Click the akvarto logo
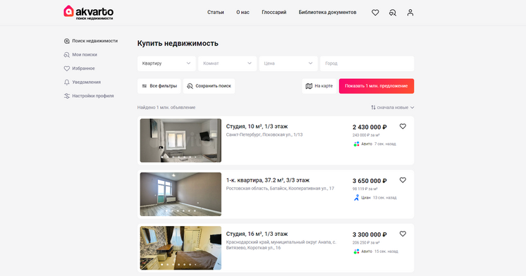526x276 pixels. [x=89, y=13]
